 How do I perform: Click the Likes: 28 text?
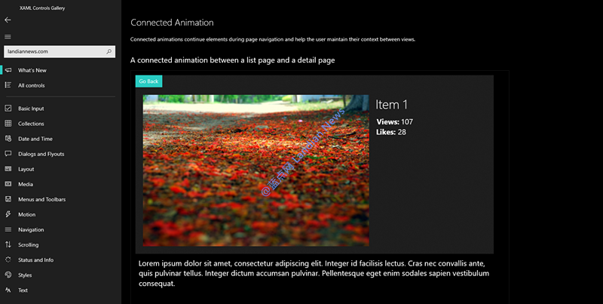coord(391,132)
